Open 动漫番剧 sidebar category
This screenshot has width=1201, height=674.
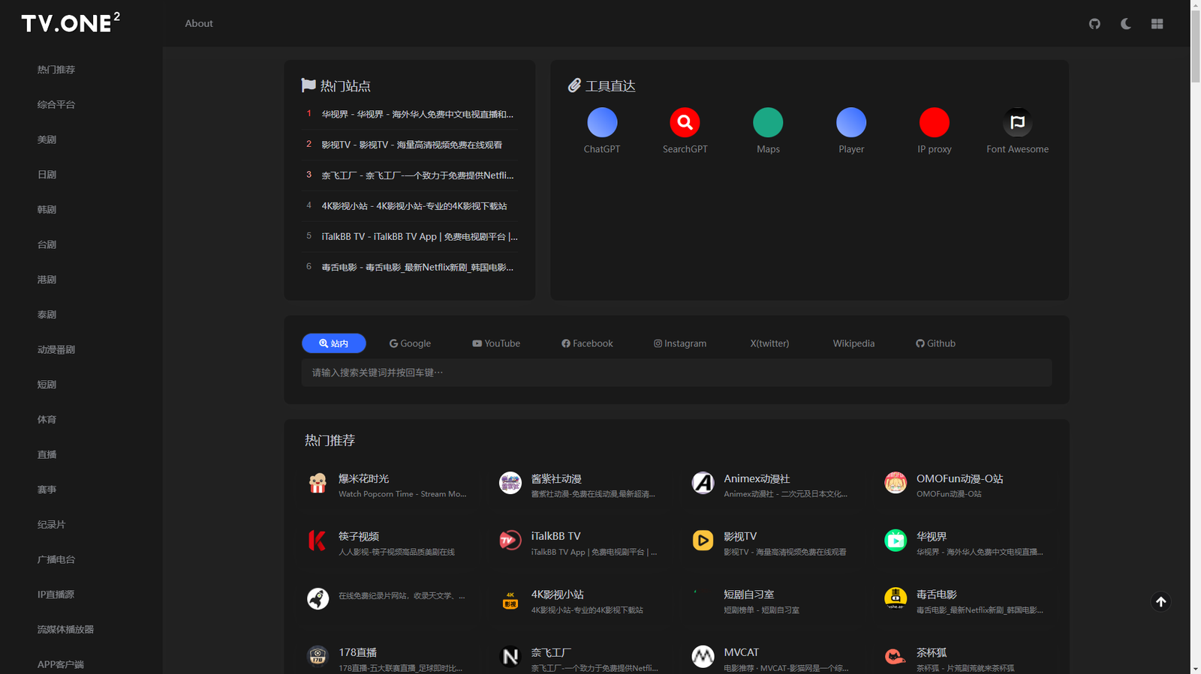tap(56, 349)
